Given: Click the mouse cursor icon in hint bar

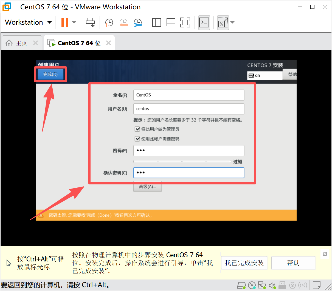Looking at the screenshot, I should [x=9, y=263].
